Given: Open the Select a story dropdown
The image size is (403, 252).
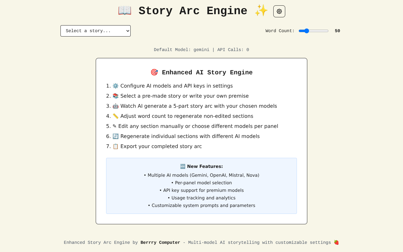Looking at the screenshot, I should click(95, 31).
